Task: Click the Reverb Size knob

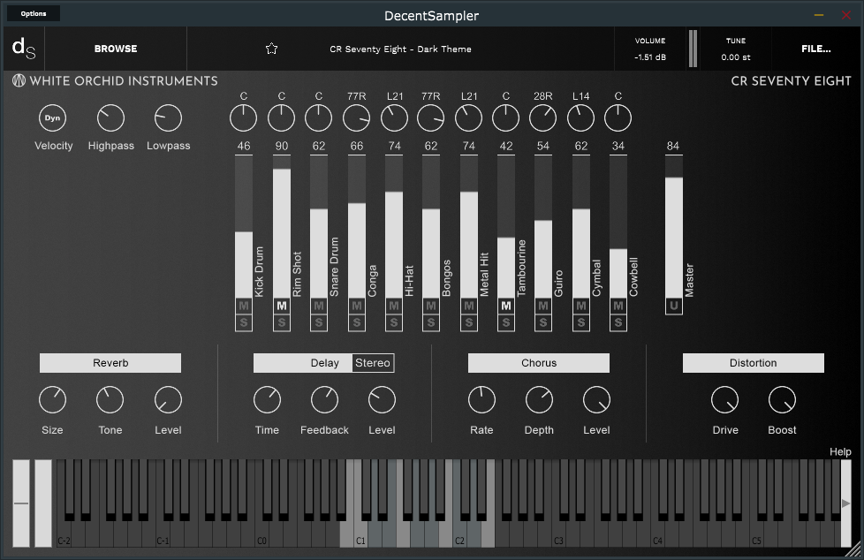Action: point(52,399)
